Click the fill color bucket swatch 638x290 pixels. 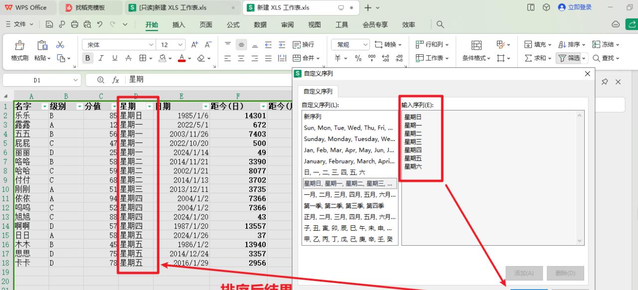coord(162,58)
